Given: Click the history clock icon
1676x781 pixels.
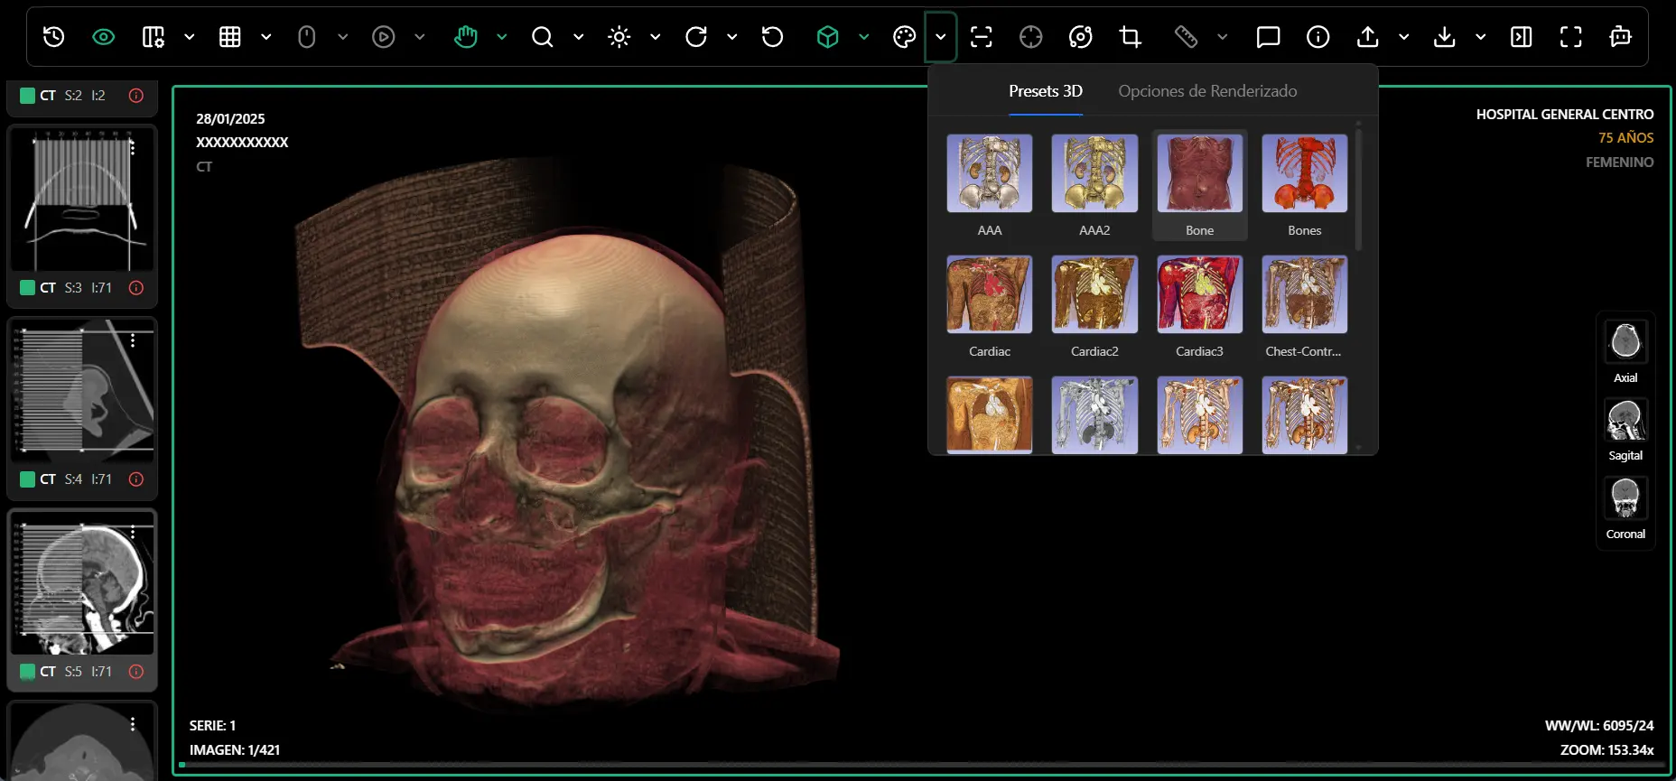Looking at the screenshot, I should 54,37.
